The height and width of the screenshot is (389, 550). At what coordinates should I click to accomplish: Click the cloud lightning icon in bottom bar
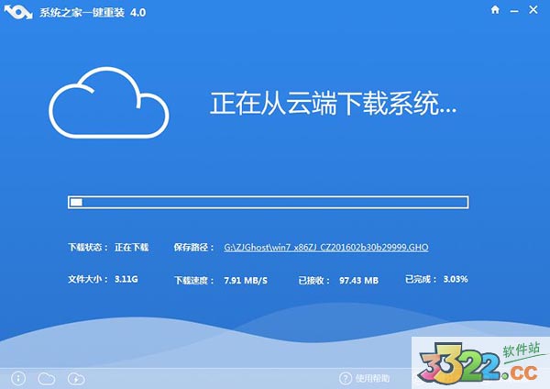pyautogui.click(x=76, y=379)
